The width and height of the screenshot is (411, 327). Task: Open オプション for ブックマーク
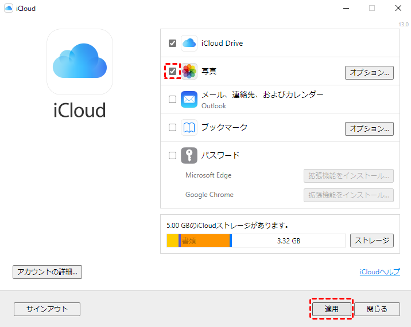tap(369, 128)
